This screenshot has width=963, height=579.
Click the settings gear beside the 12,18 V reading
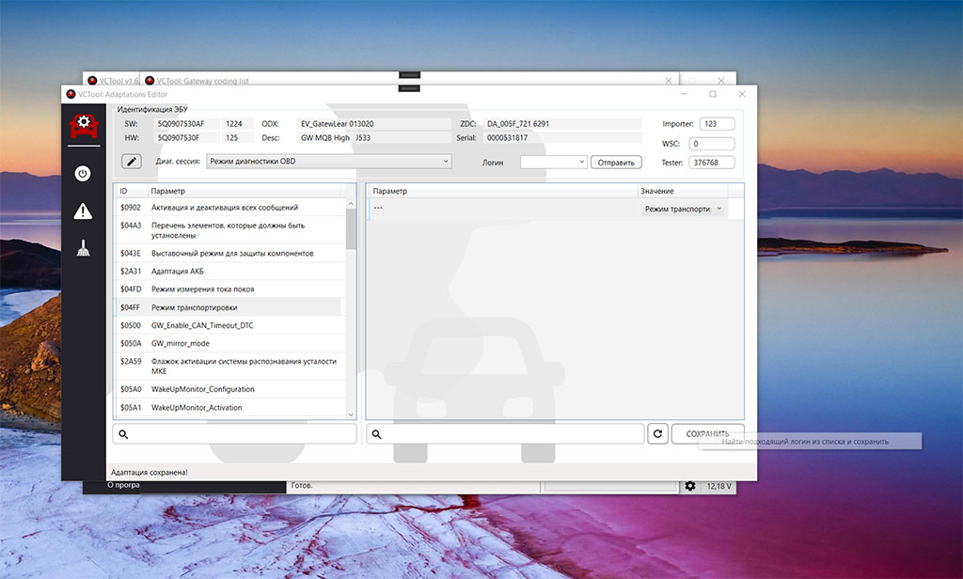(690, 485)
